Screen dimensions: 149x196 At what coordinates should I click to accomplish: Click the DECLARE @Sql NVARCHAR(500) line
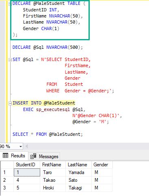click(48, 47)
